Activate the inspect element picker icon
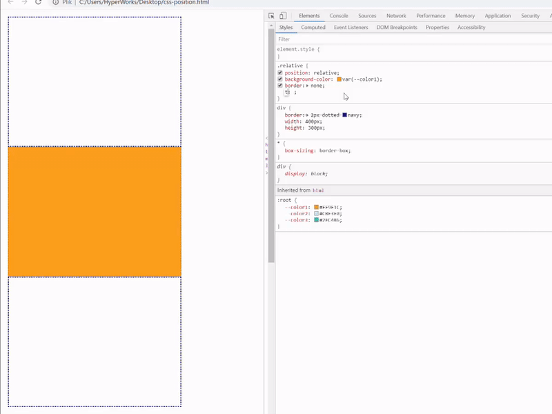The height and width of the screenshot is (414, 552). 271,16
